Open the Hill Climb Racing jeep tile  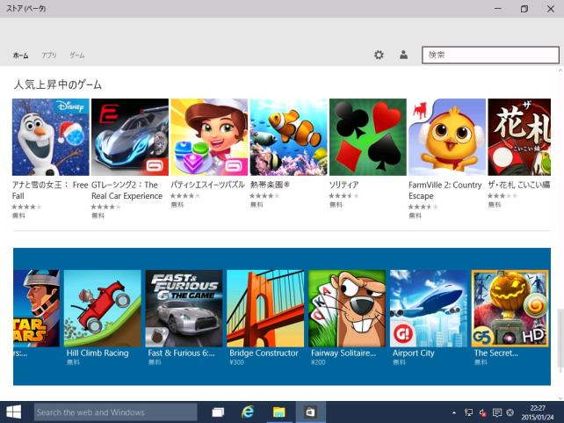103,308
